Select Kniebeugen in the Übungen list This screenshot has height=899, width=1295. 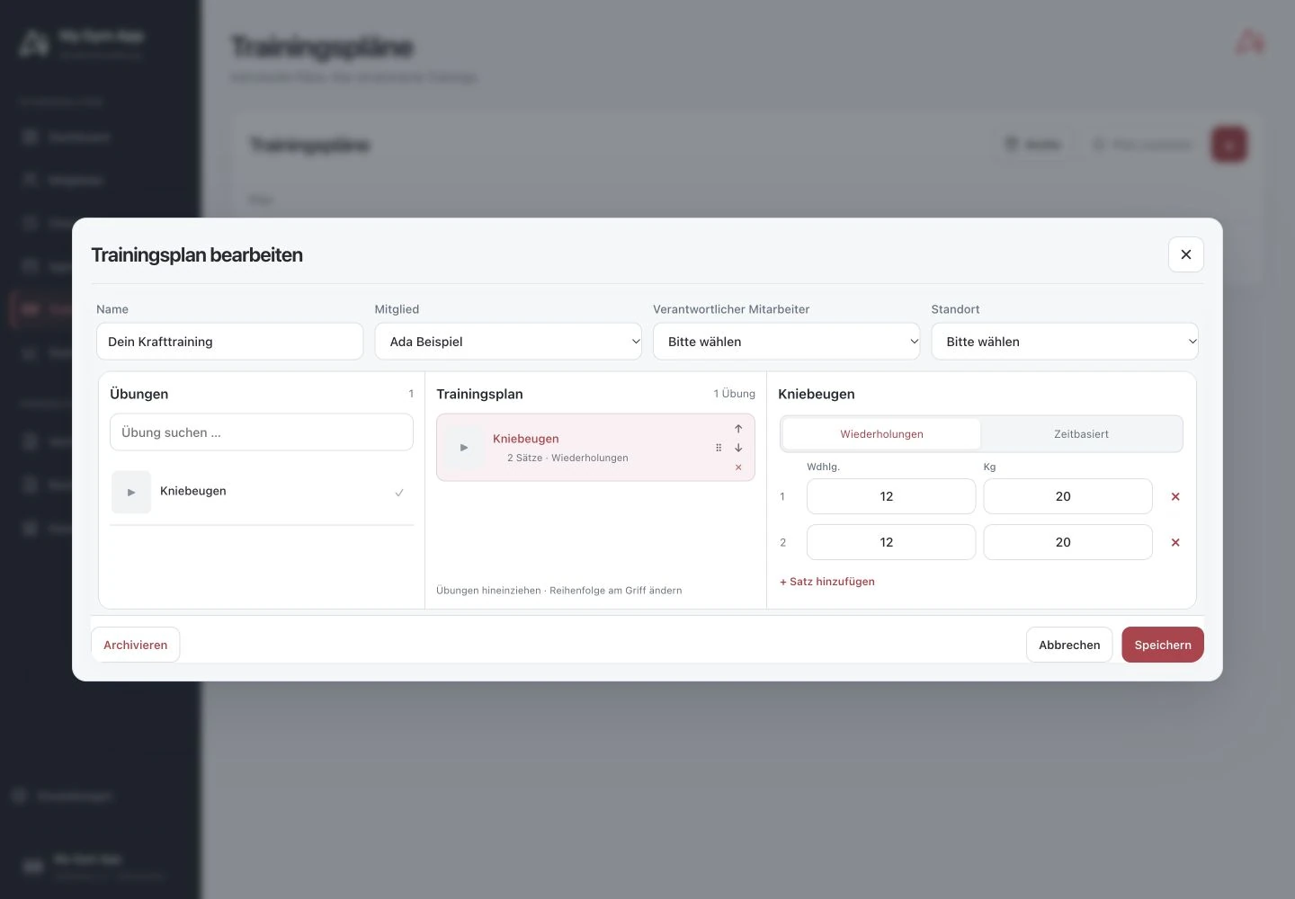[262, 492]
